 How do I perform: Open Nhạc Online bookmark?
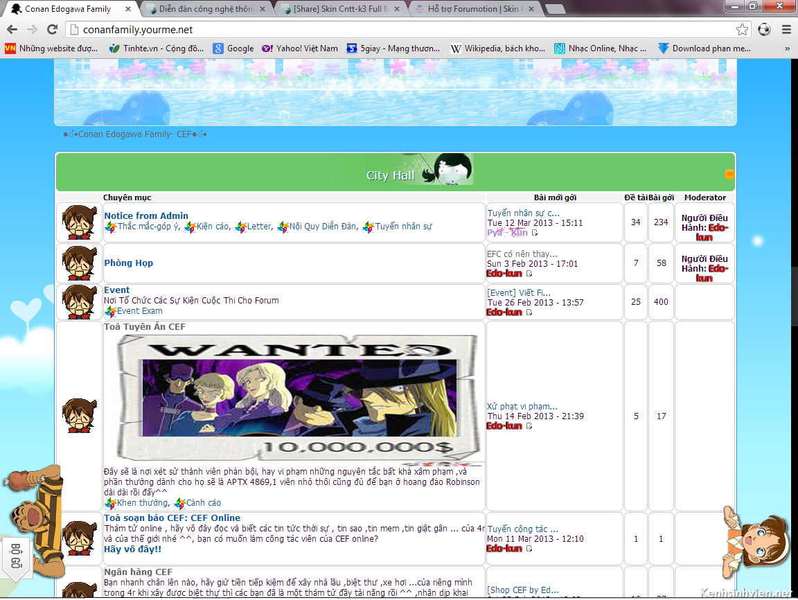[x=601, y=48]
